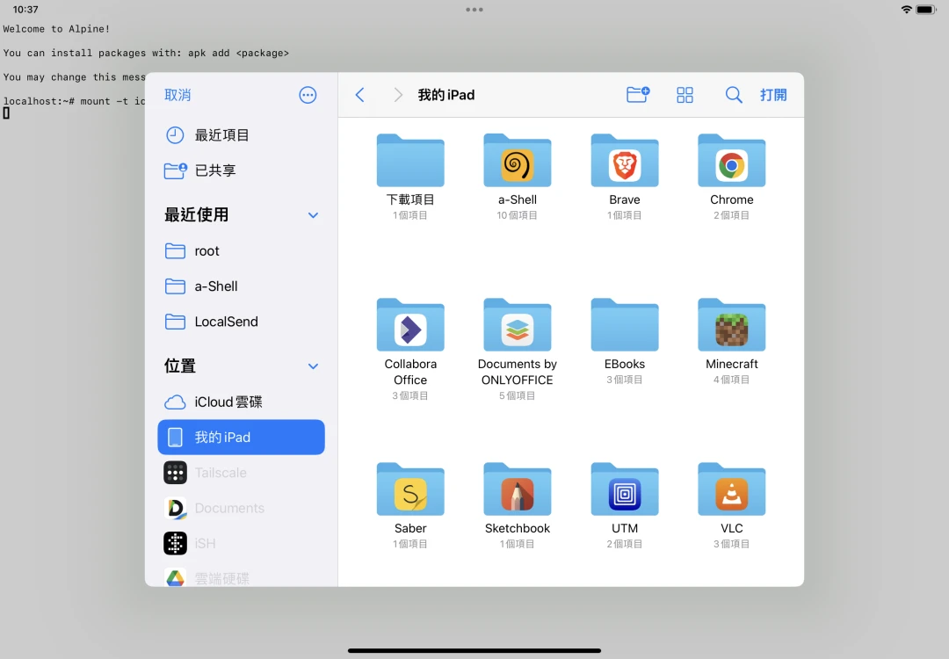This screenshot has height=659, width=949.
Task: Collapse the 位置 section
Action: pos(313,366)
